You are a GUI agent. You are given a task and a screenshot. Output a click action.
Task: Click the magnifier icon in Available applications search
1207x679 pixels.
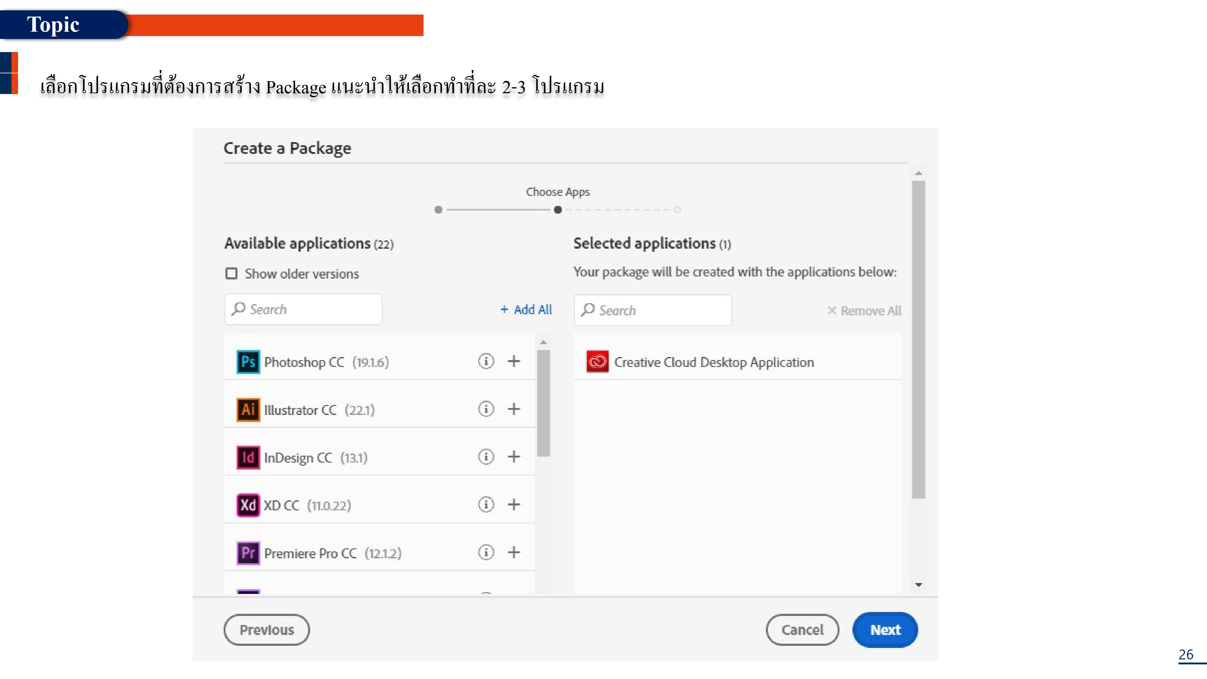(239, 309)
